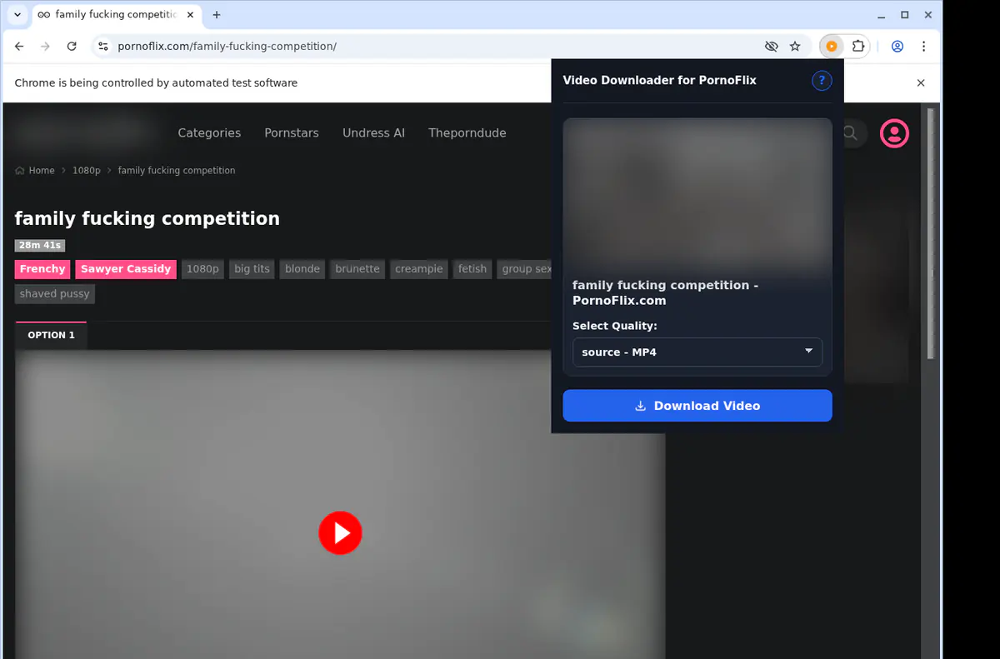Bookmark this page with the star icon

point(795,47)
